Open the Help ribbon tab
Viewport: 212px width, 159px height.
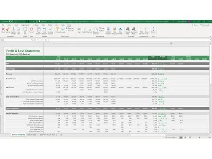point(63,25)
